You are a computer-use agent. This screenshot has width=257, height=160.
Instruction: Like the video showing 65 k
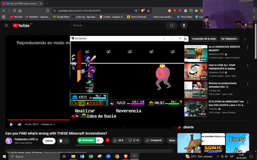(119, 140)
